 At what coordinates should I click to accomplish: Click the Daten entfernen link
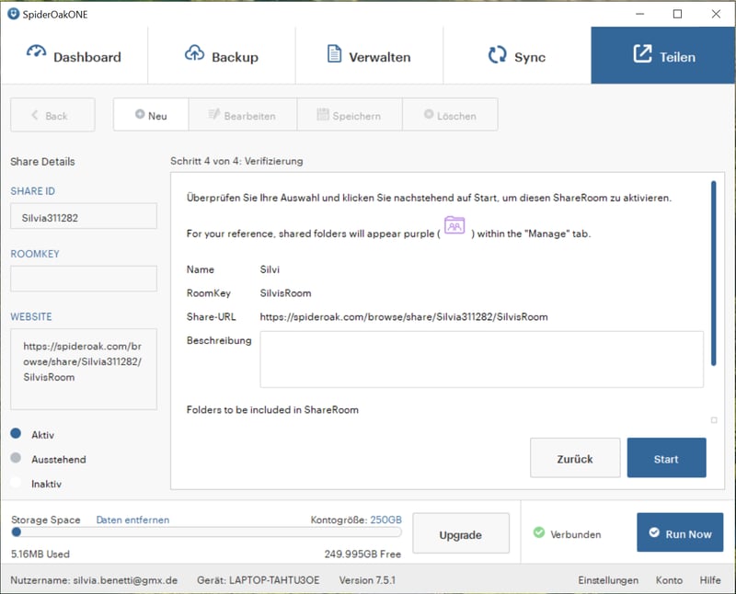[132, 520]
